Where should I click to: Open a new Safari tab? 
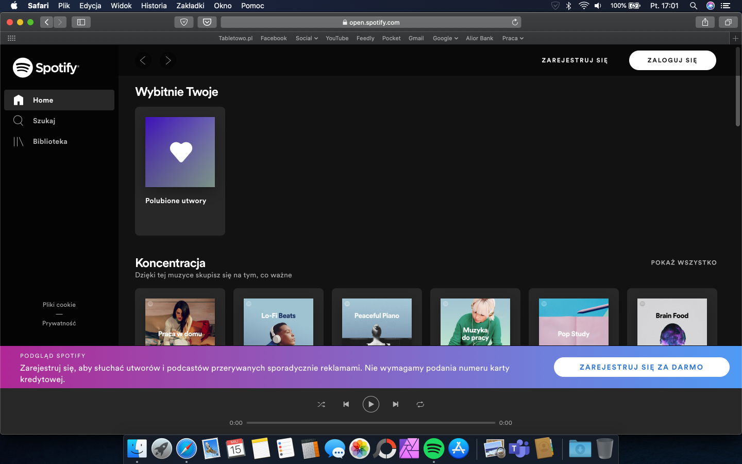pyautogui.click(x=735, y=38)
